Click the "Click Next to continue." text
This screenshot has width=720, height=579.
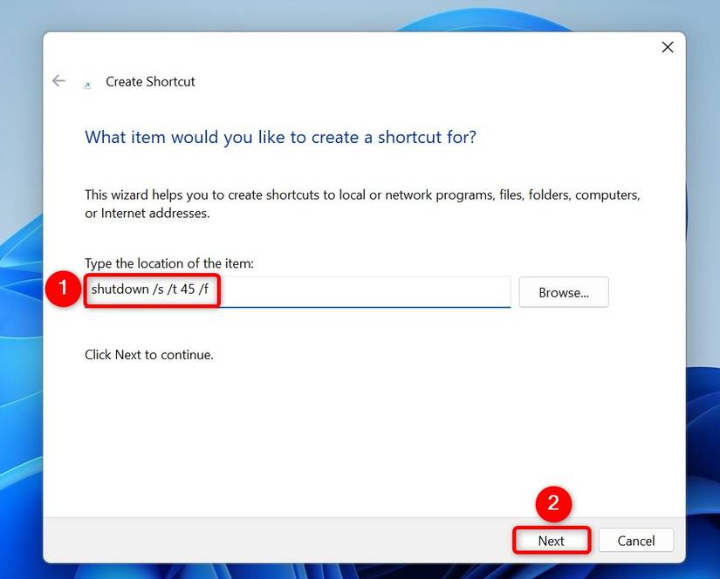click(x=149, y=355)
